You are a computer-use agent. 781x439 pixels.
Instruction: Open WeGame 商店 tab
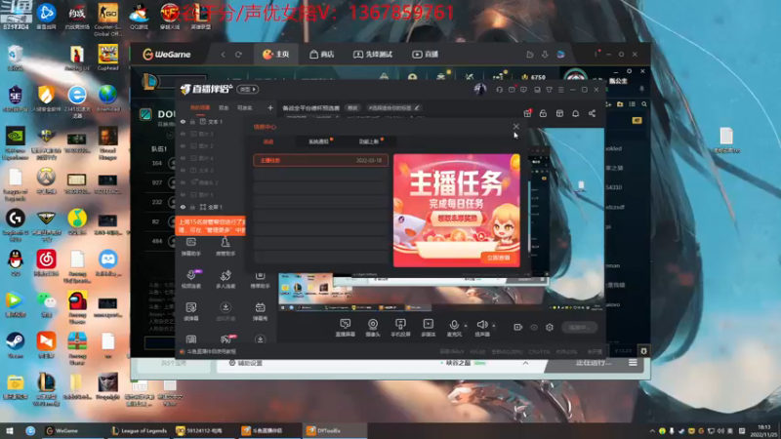point(321,55)
